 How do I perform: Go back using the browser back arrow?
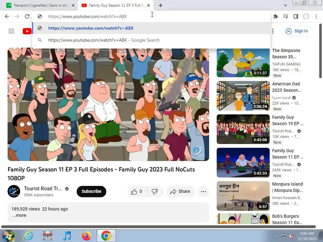tap(7, 16)
